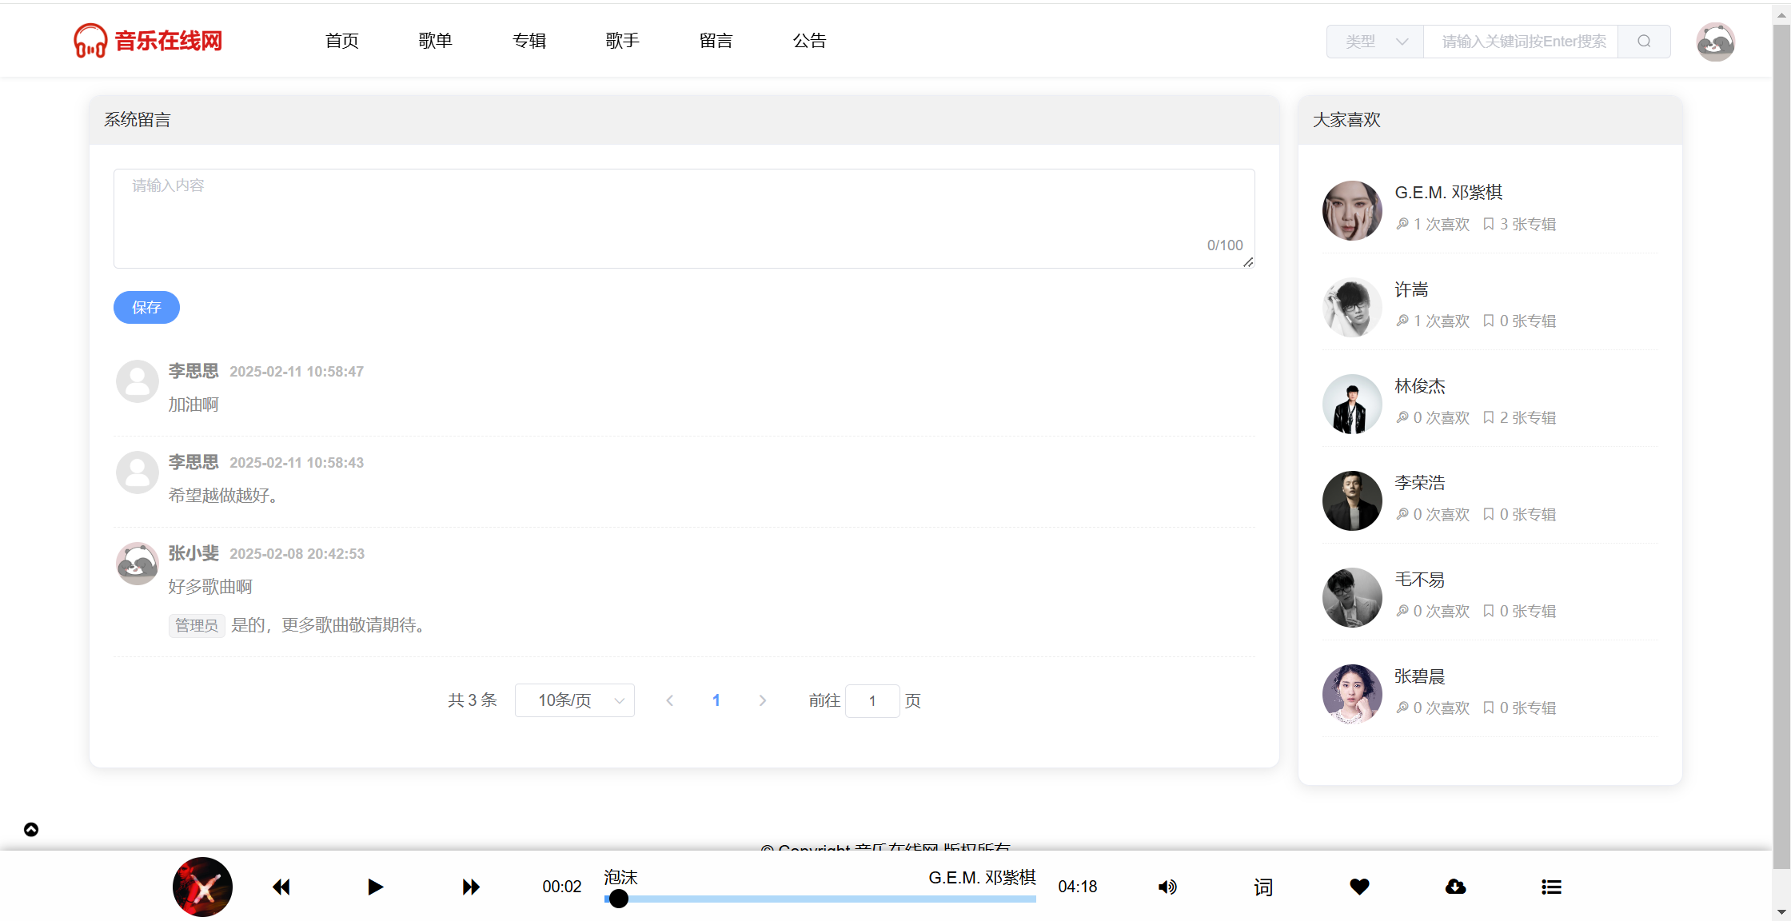The image size is (1791, 921).
Task: Mute the volume speaker icon
Action: [x=1167, y=887]
